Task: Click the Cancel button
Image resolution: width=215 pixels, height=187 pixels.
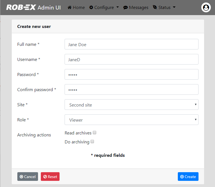Action: (x=28, y=177)
